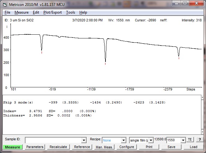Open the Measure menu
The width and height of the screenshot is (206, 153).
click(21, 12)
